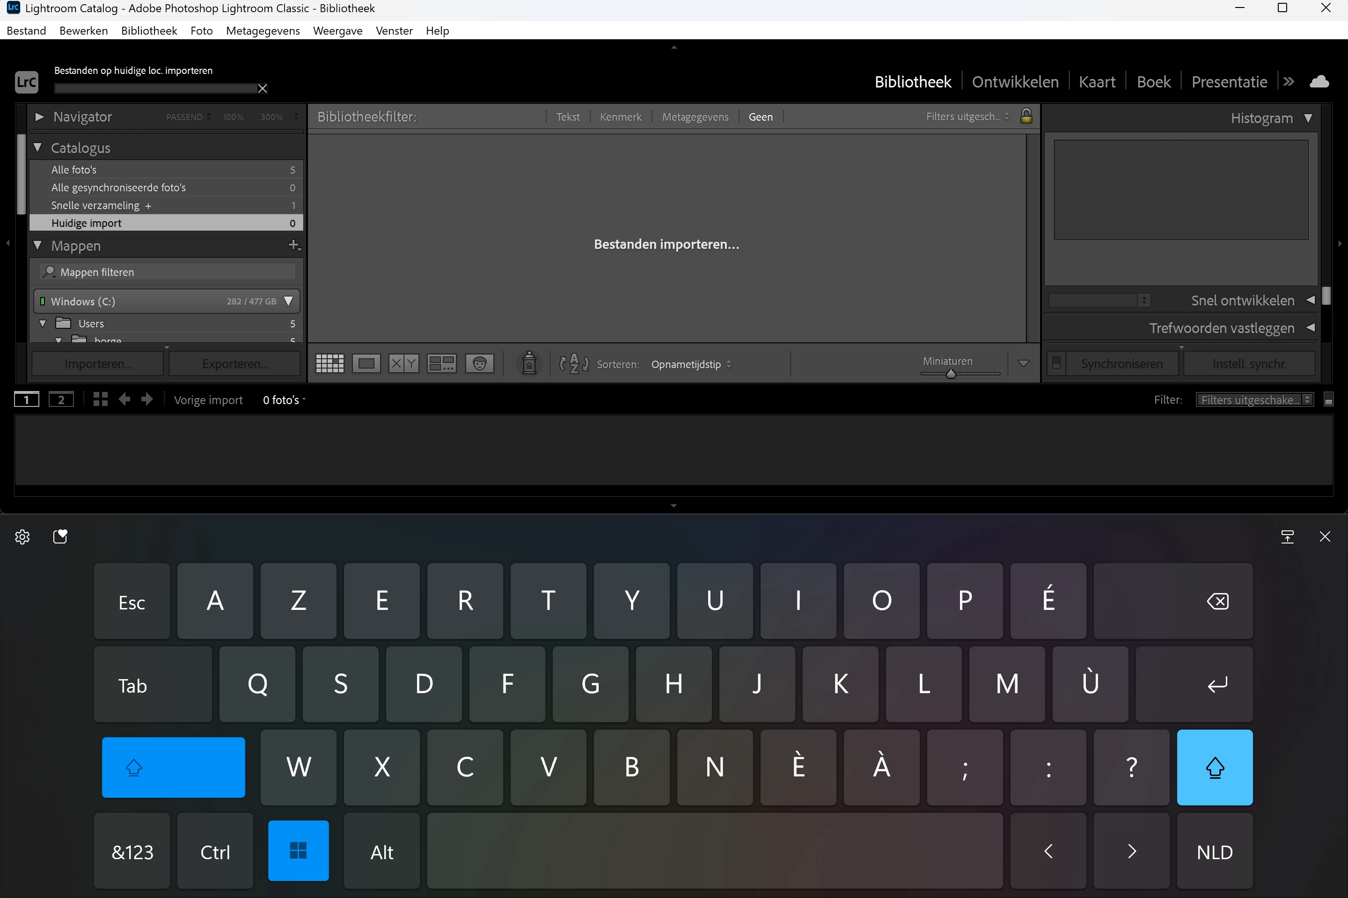
Task: Open the Metagegevens menu
Action: (x=263, y=31)
